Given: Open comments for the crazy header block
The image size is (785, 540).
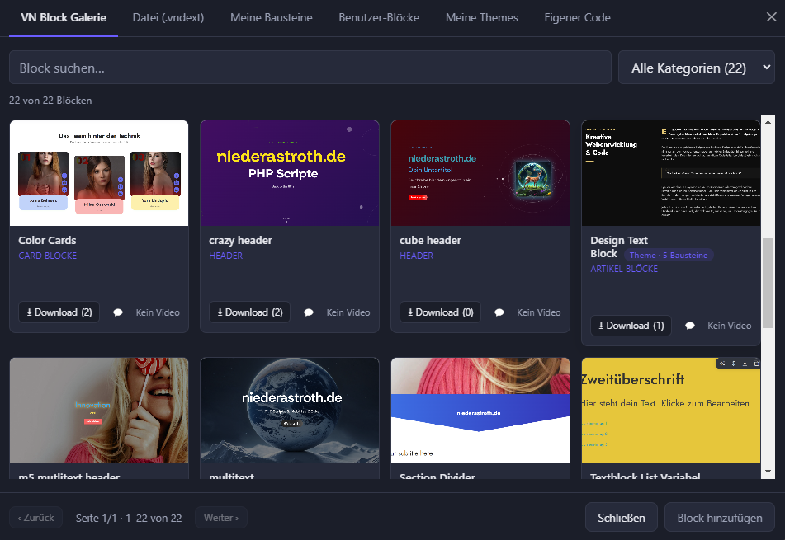Looking at the screenshot, I should [x=309, y=312].
